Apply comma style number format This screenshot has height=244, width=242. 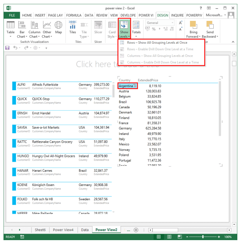pos(159,29)
